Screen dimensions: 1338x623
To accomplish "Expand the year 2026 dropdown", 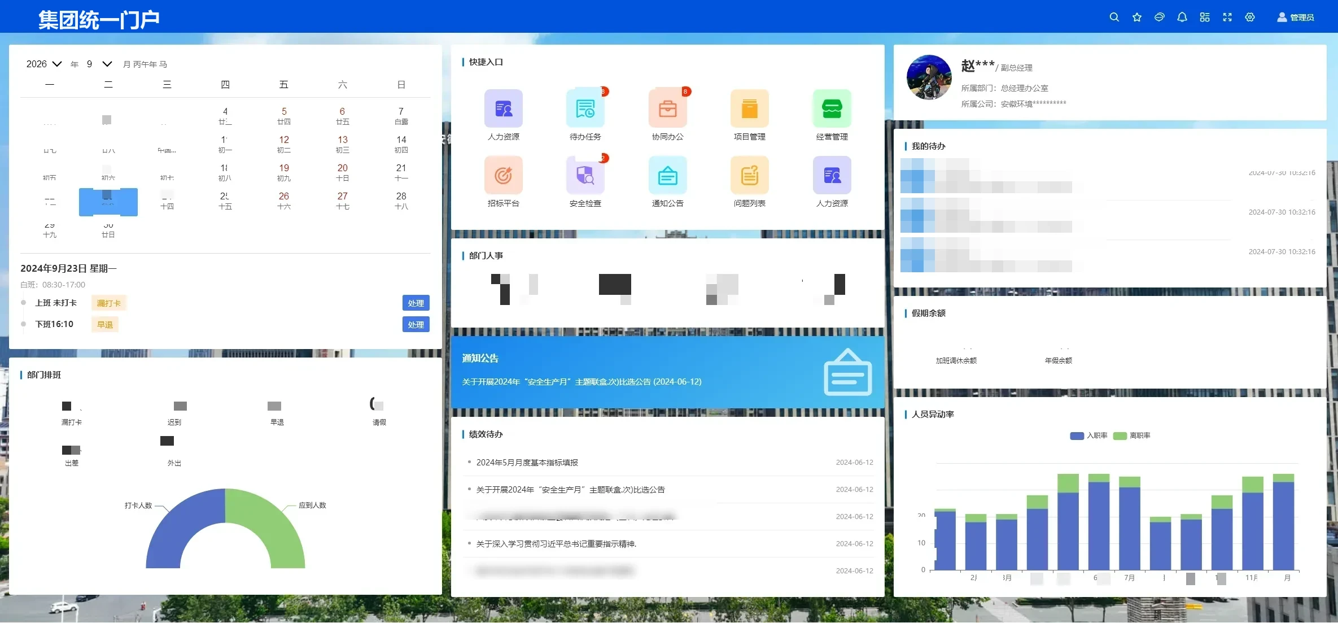I will point(44,64).
